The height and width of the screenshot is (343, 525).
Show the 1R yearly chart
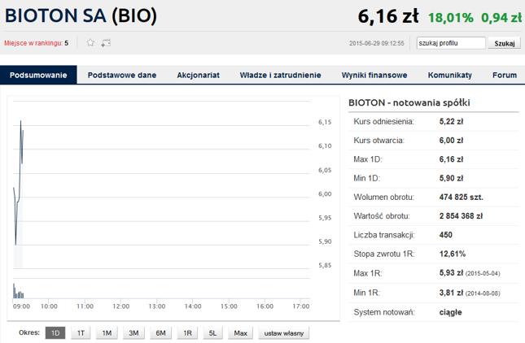186,332
